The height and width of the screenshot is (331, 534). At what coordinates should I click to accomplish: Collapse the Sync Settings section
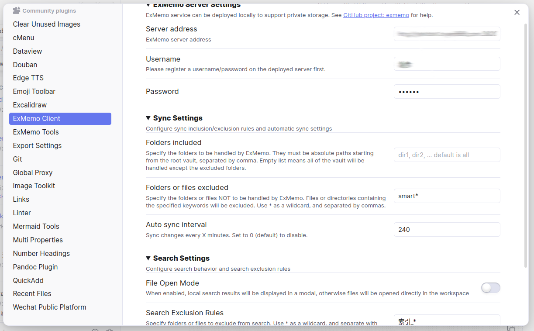point(148,118)
